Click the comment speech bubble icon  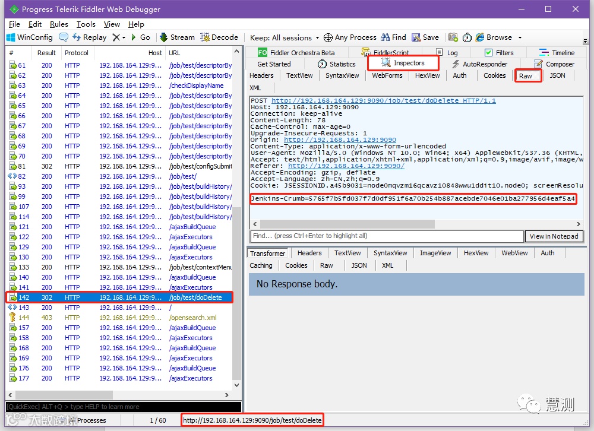coord(64,37)
